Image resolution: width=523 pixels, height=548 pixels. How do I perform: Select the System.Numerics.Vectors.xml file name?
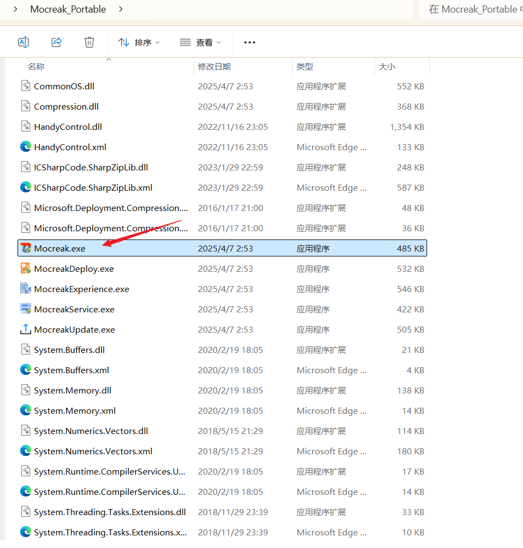pos(93,451)
